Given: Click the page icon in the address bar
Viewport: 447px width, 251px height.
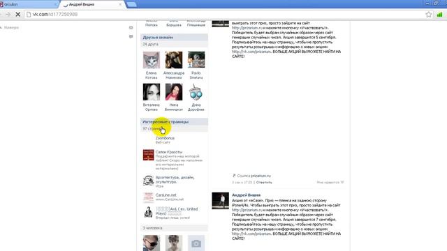Looking at the screenshot, I should click(29, 14).
